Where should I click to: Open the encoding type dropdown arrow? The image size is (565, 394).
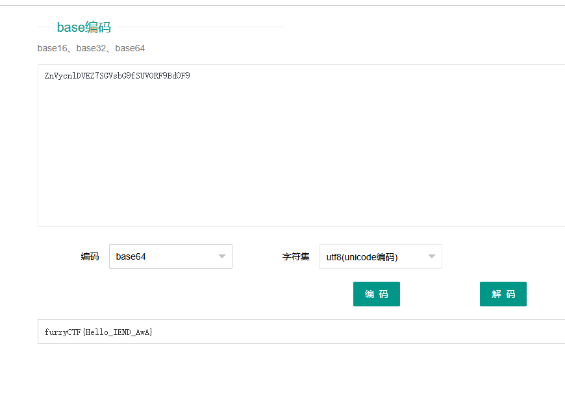pyautogui.click(x=221, y=256)
